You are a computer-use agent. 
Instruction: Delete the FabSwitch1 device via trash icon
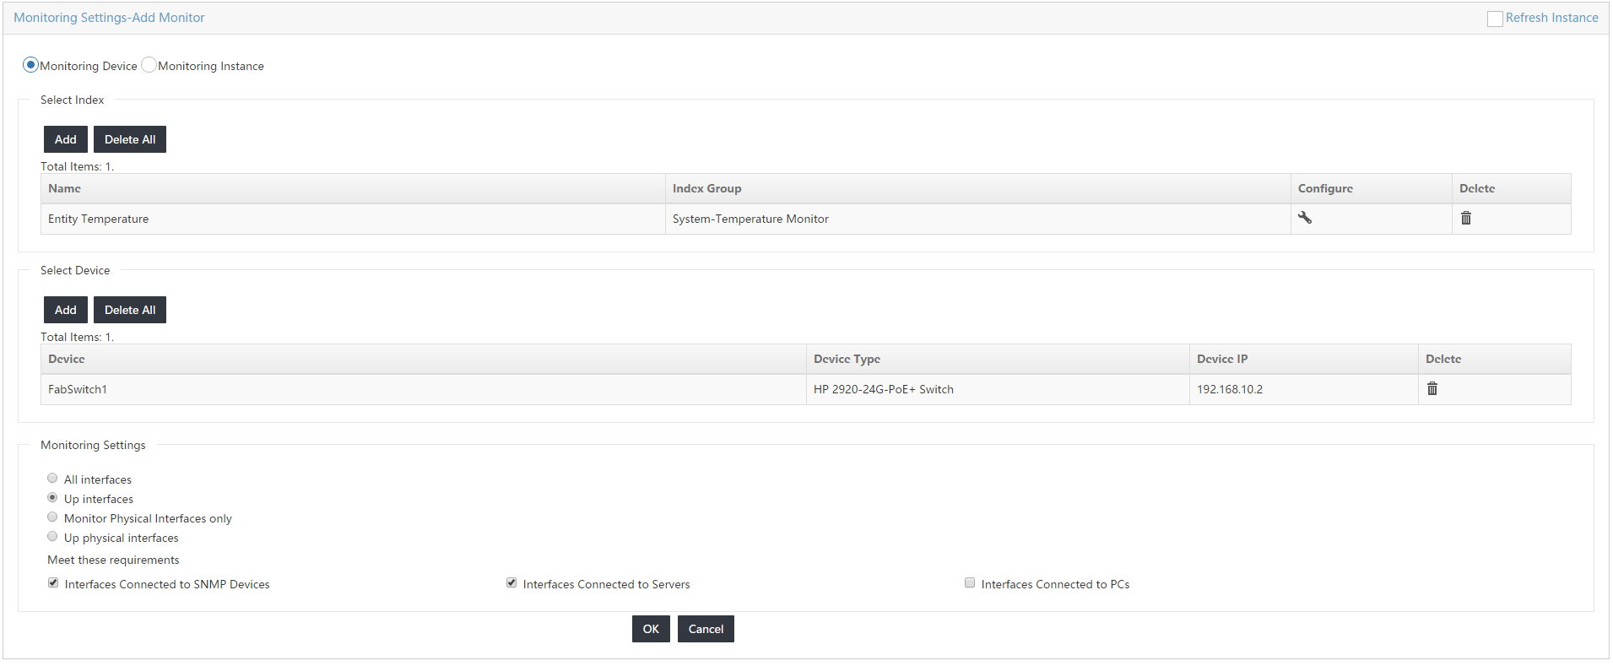tap(1432, 388)
